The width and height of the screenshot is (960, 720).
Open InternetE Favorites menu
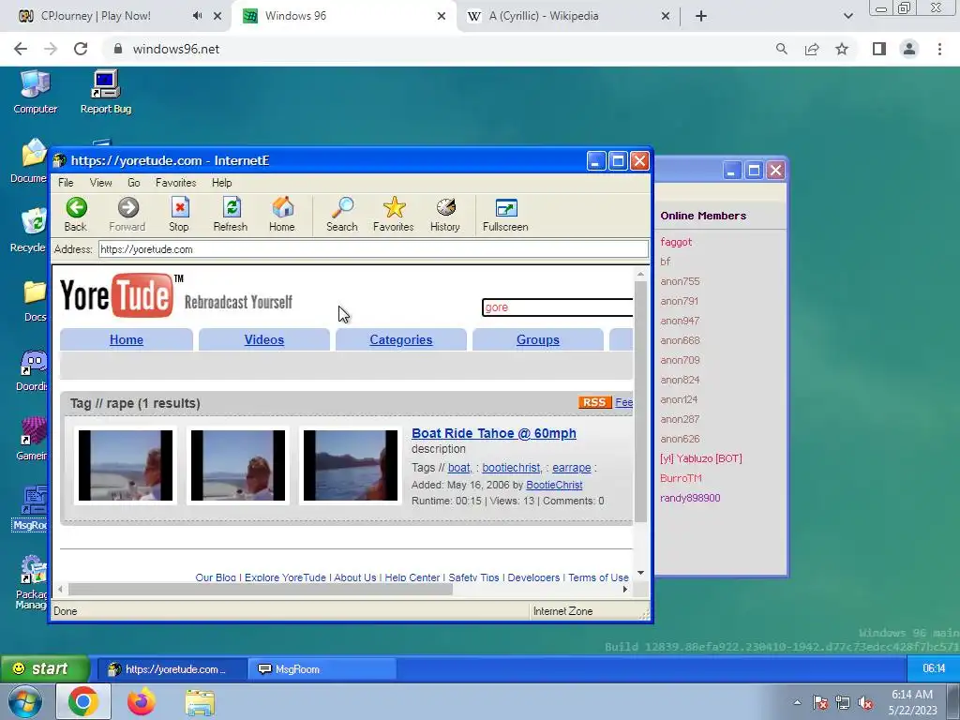(x=175, y=183)
